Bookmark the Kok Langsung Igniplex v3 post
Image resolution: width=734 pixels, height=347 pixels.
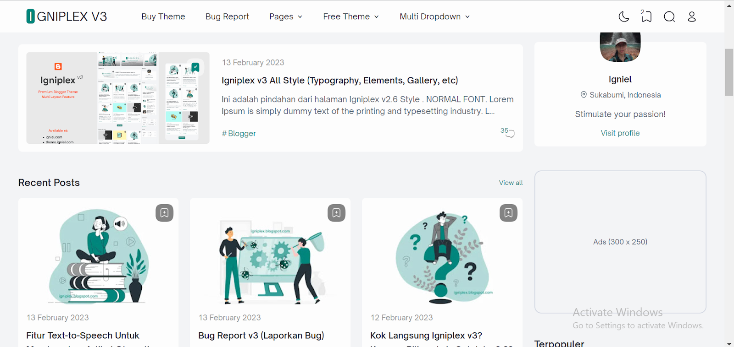pyautogui.click(x=508, y=213)
